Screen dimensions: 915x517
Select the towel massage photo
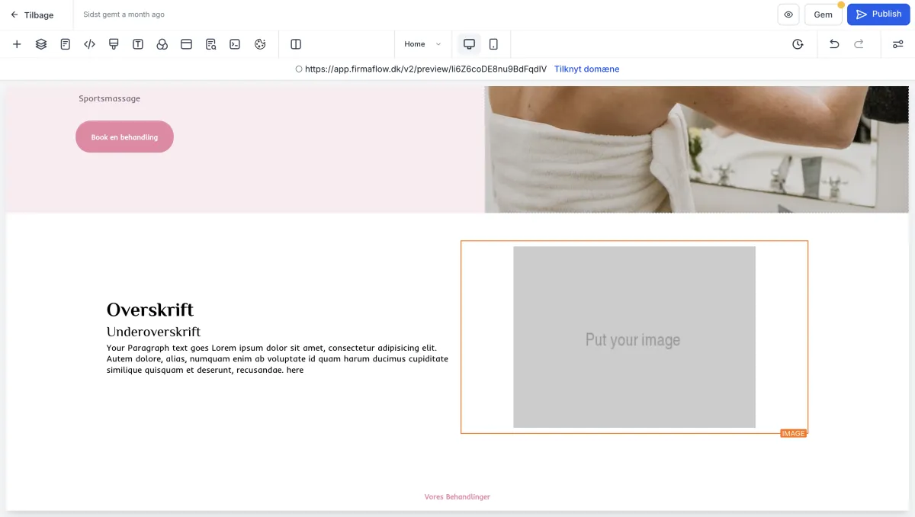pos(696,149)
